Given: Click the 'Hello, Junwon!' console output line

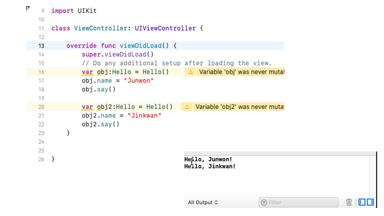Looking at the screenshot, I should [208, 160].
